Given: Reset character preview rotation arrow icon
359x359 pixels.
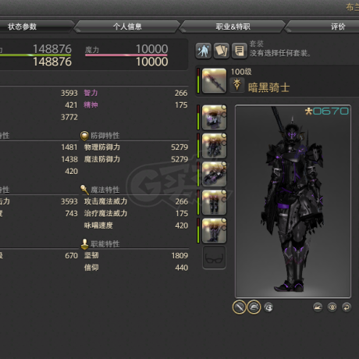Looking at the screenshot, I should [347, 307].
